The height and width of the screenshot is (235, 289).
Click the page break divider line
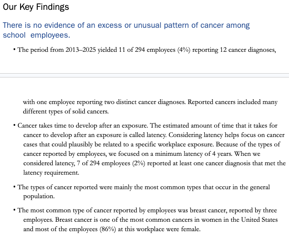pyautogui.click(x=144, y=75)
